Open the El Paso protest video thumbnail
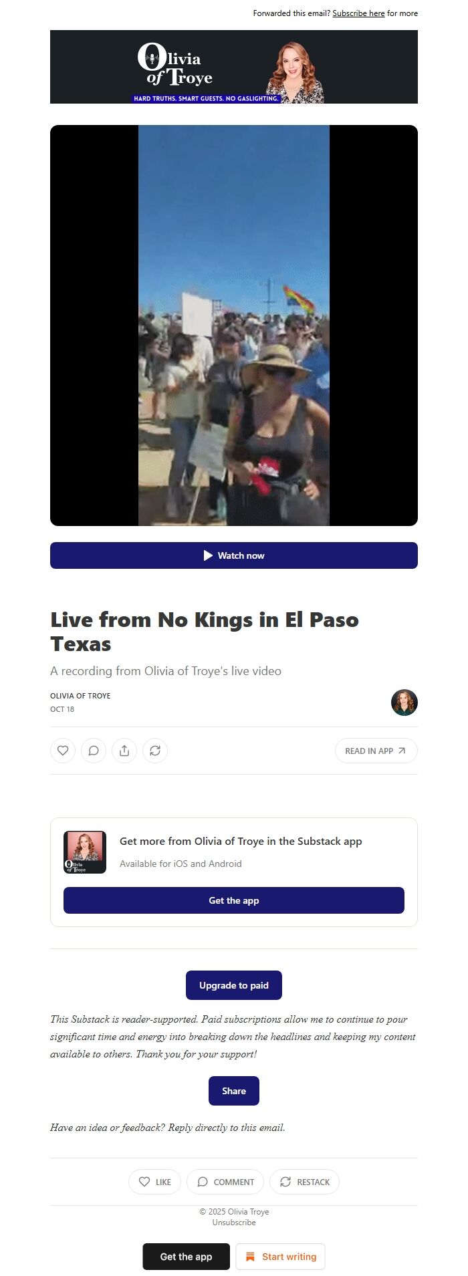Viewport: 468px width, 1276px height. click(x=234, y=326)
